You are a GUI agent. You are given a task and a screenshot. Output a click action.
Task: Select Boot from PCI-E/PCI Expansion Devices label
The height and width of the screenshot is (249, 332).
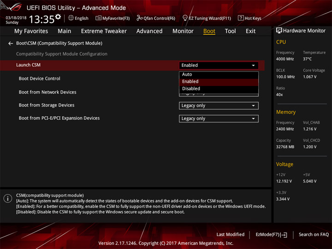click(x=59, y=118)
